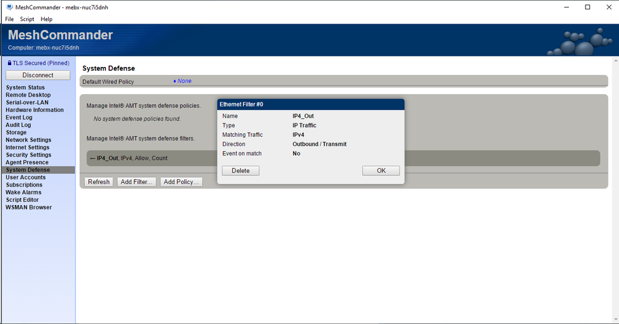Open Security Settings
Image resolution: width=619 pixels, height=324 pixels.
coord(29,155)
